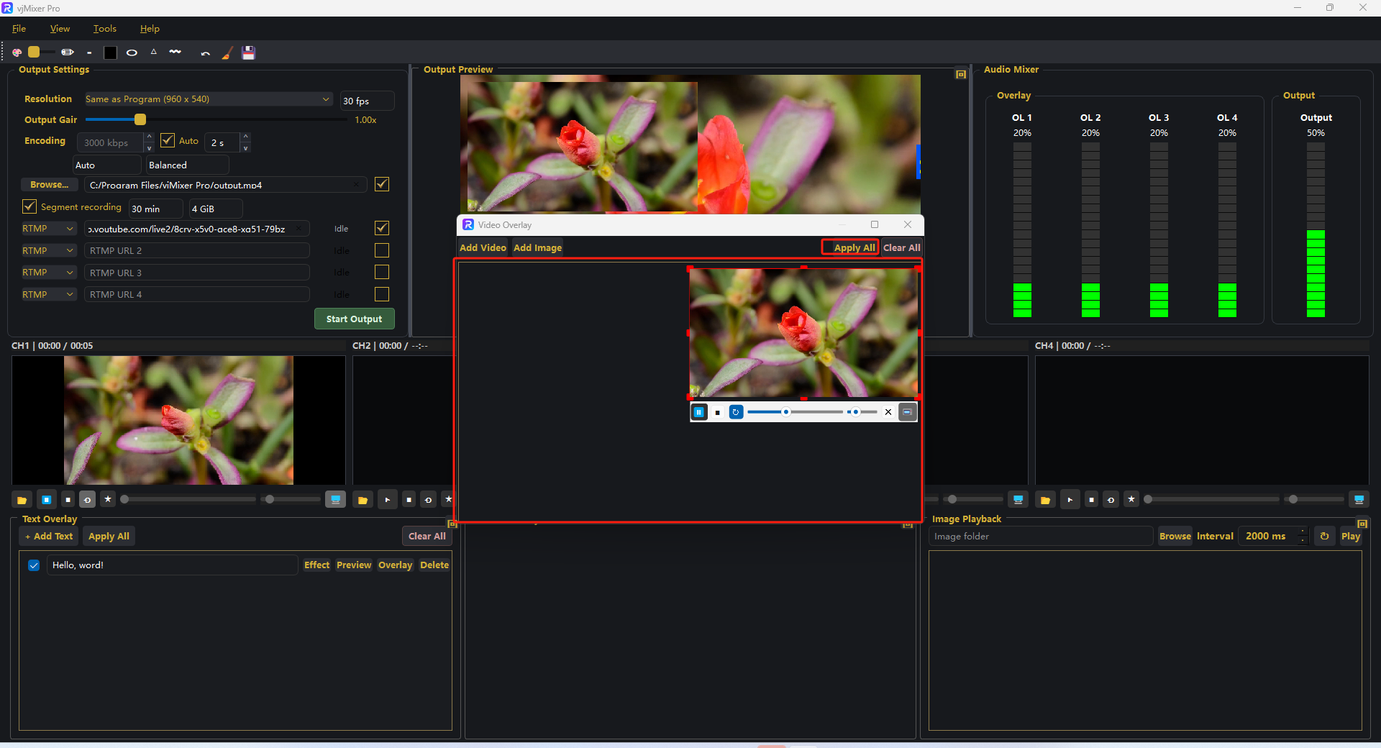Browse for output file location
Screen dimensions: 1381x748
pos(49,185)
